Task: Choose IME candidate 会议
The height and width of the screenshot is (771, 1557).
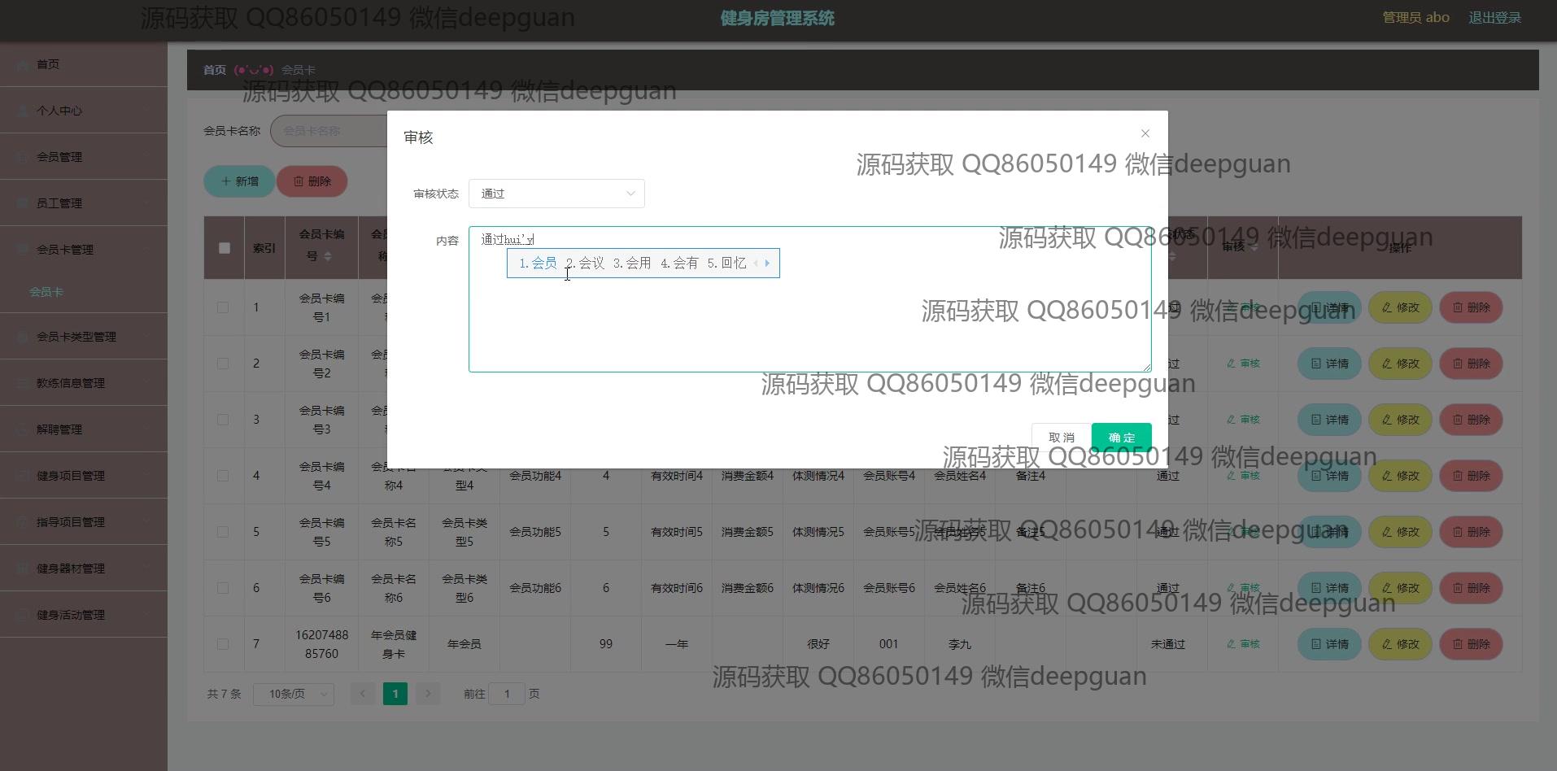Action: click(586, 264)
